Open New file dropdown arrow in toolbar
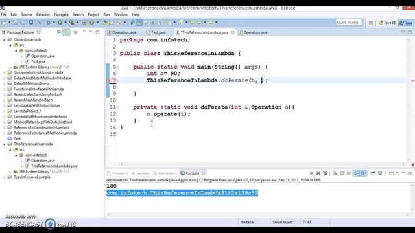Screen dimensions: 415x233 click(x=10, y=23)
